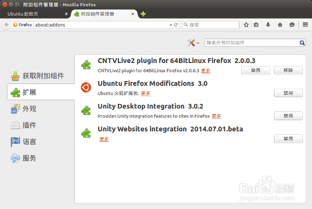The height and width of the screenshot is (209, 312).
Task: Open the 语言 category
Action: point(41,142)
